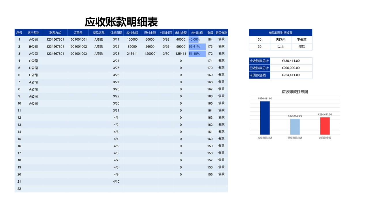Viewport: 369px width, 208px height.
Task: Click the 未付比例 column header
Action: tap(197, 33)
